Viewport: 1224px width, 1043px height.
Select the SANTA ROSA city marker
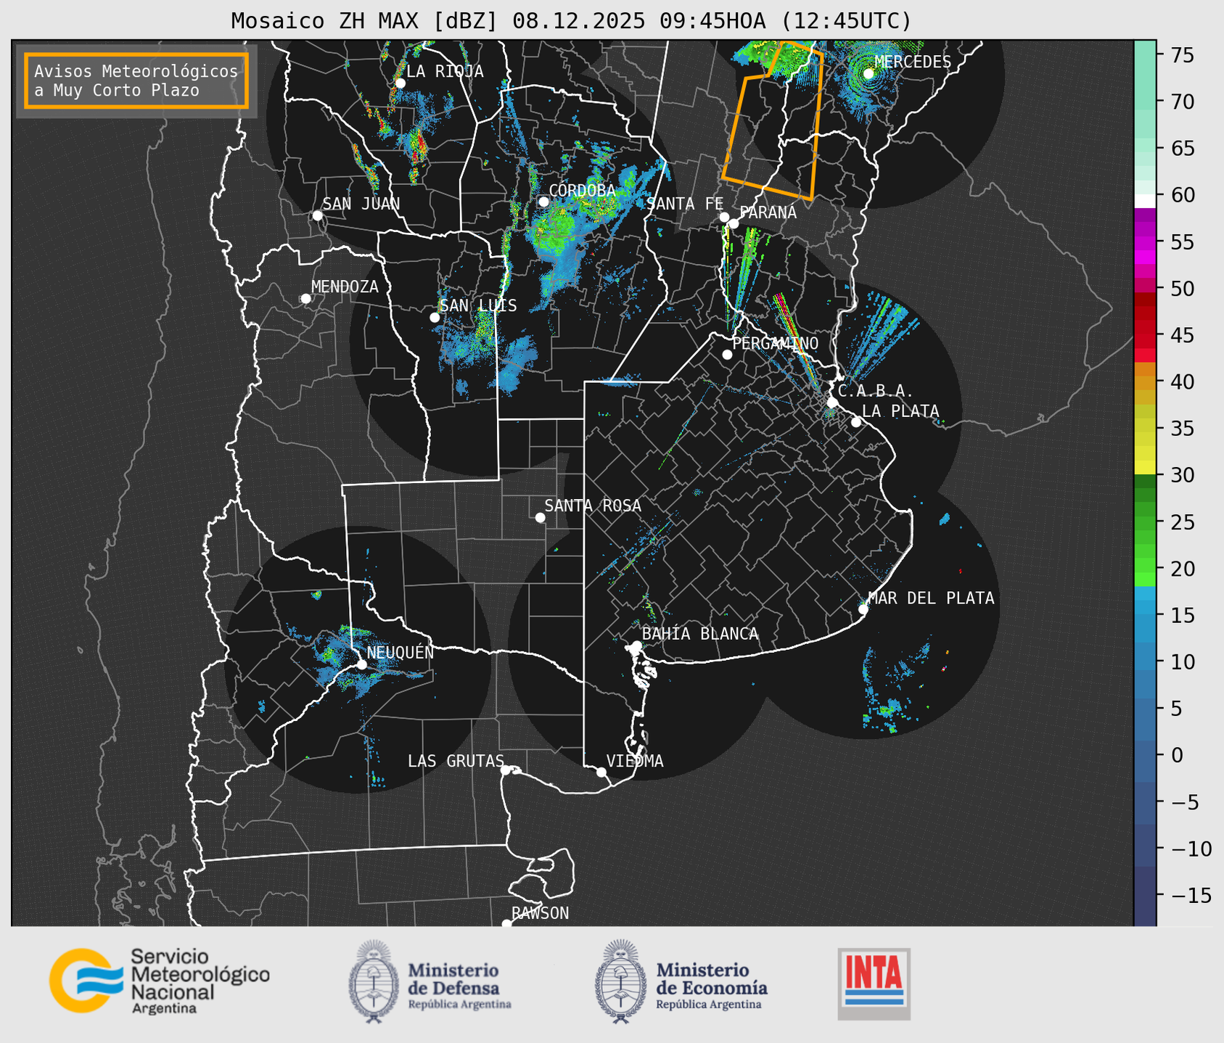point(540,517)
